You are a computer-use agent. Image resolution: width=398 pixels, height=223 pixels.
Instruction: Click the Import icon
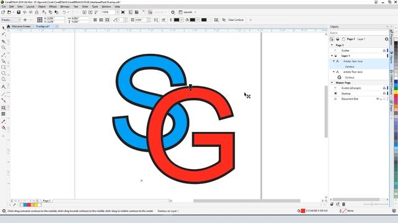click(85, 12)
